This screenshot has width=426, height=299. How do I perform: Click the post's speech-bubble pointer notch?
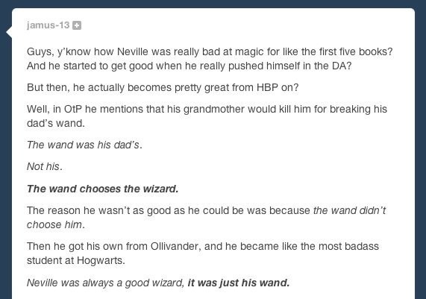(x=9, y=31)
